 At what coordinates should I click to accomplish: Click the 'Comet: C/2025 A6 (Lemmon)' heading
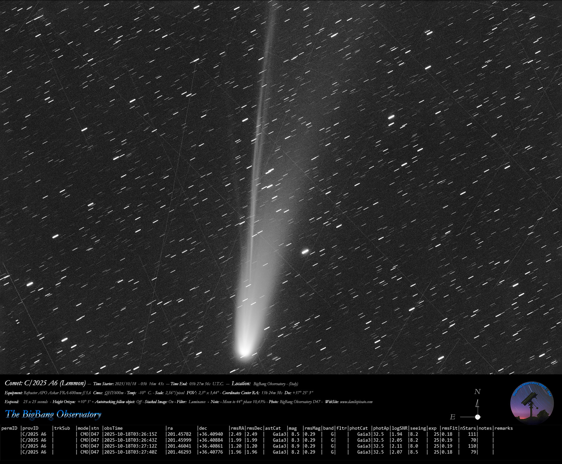[45, 383]
